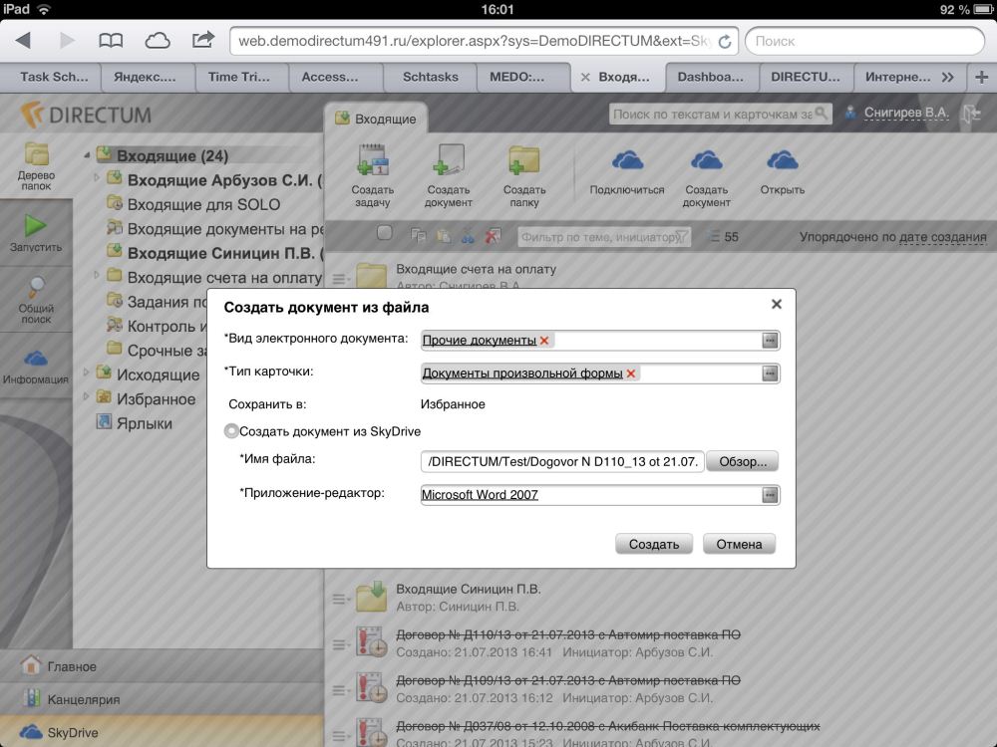Open iCloud tabs cloud icon in Safari
The width and height of the screenshot is (997, 747).
pyautogui.click(x=158, y=41)
